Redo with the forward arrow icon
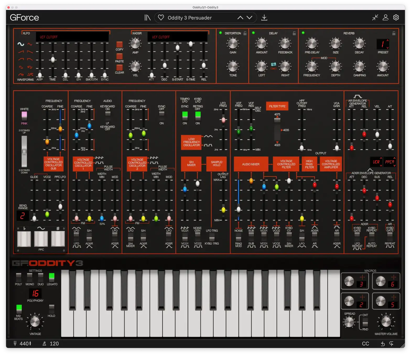411x355 pixels. click(x=391, y=344)
